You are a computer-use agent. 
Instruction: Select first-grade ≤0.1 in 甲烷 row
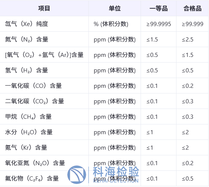coord(152,117)
